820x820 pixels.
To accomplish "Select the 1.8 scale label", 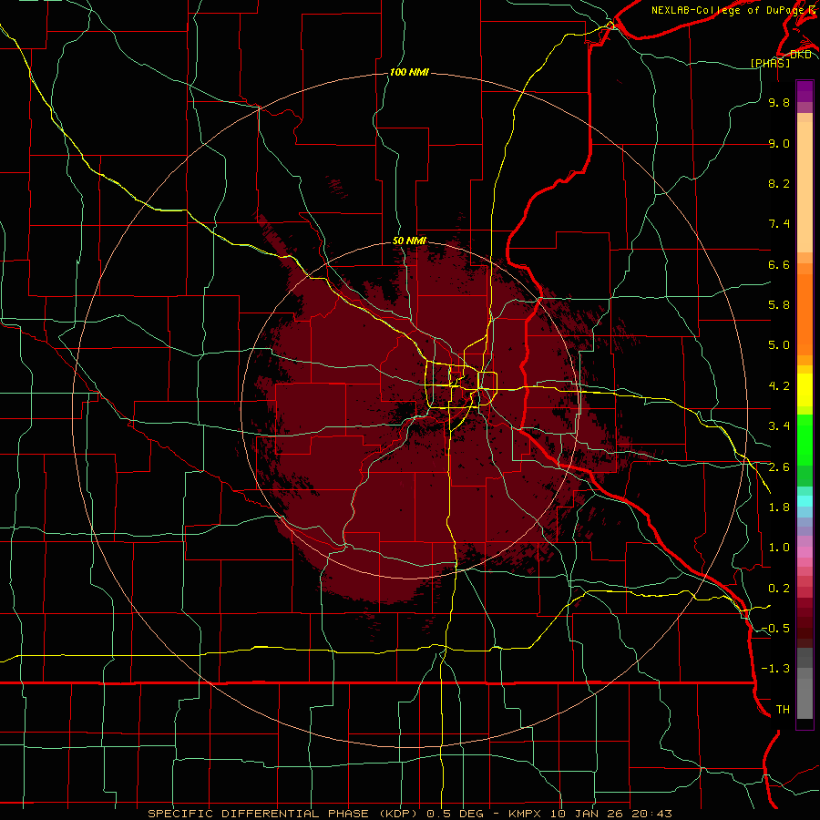I will tap(779, 507).
